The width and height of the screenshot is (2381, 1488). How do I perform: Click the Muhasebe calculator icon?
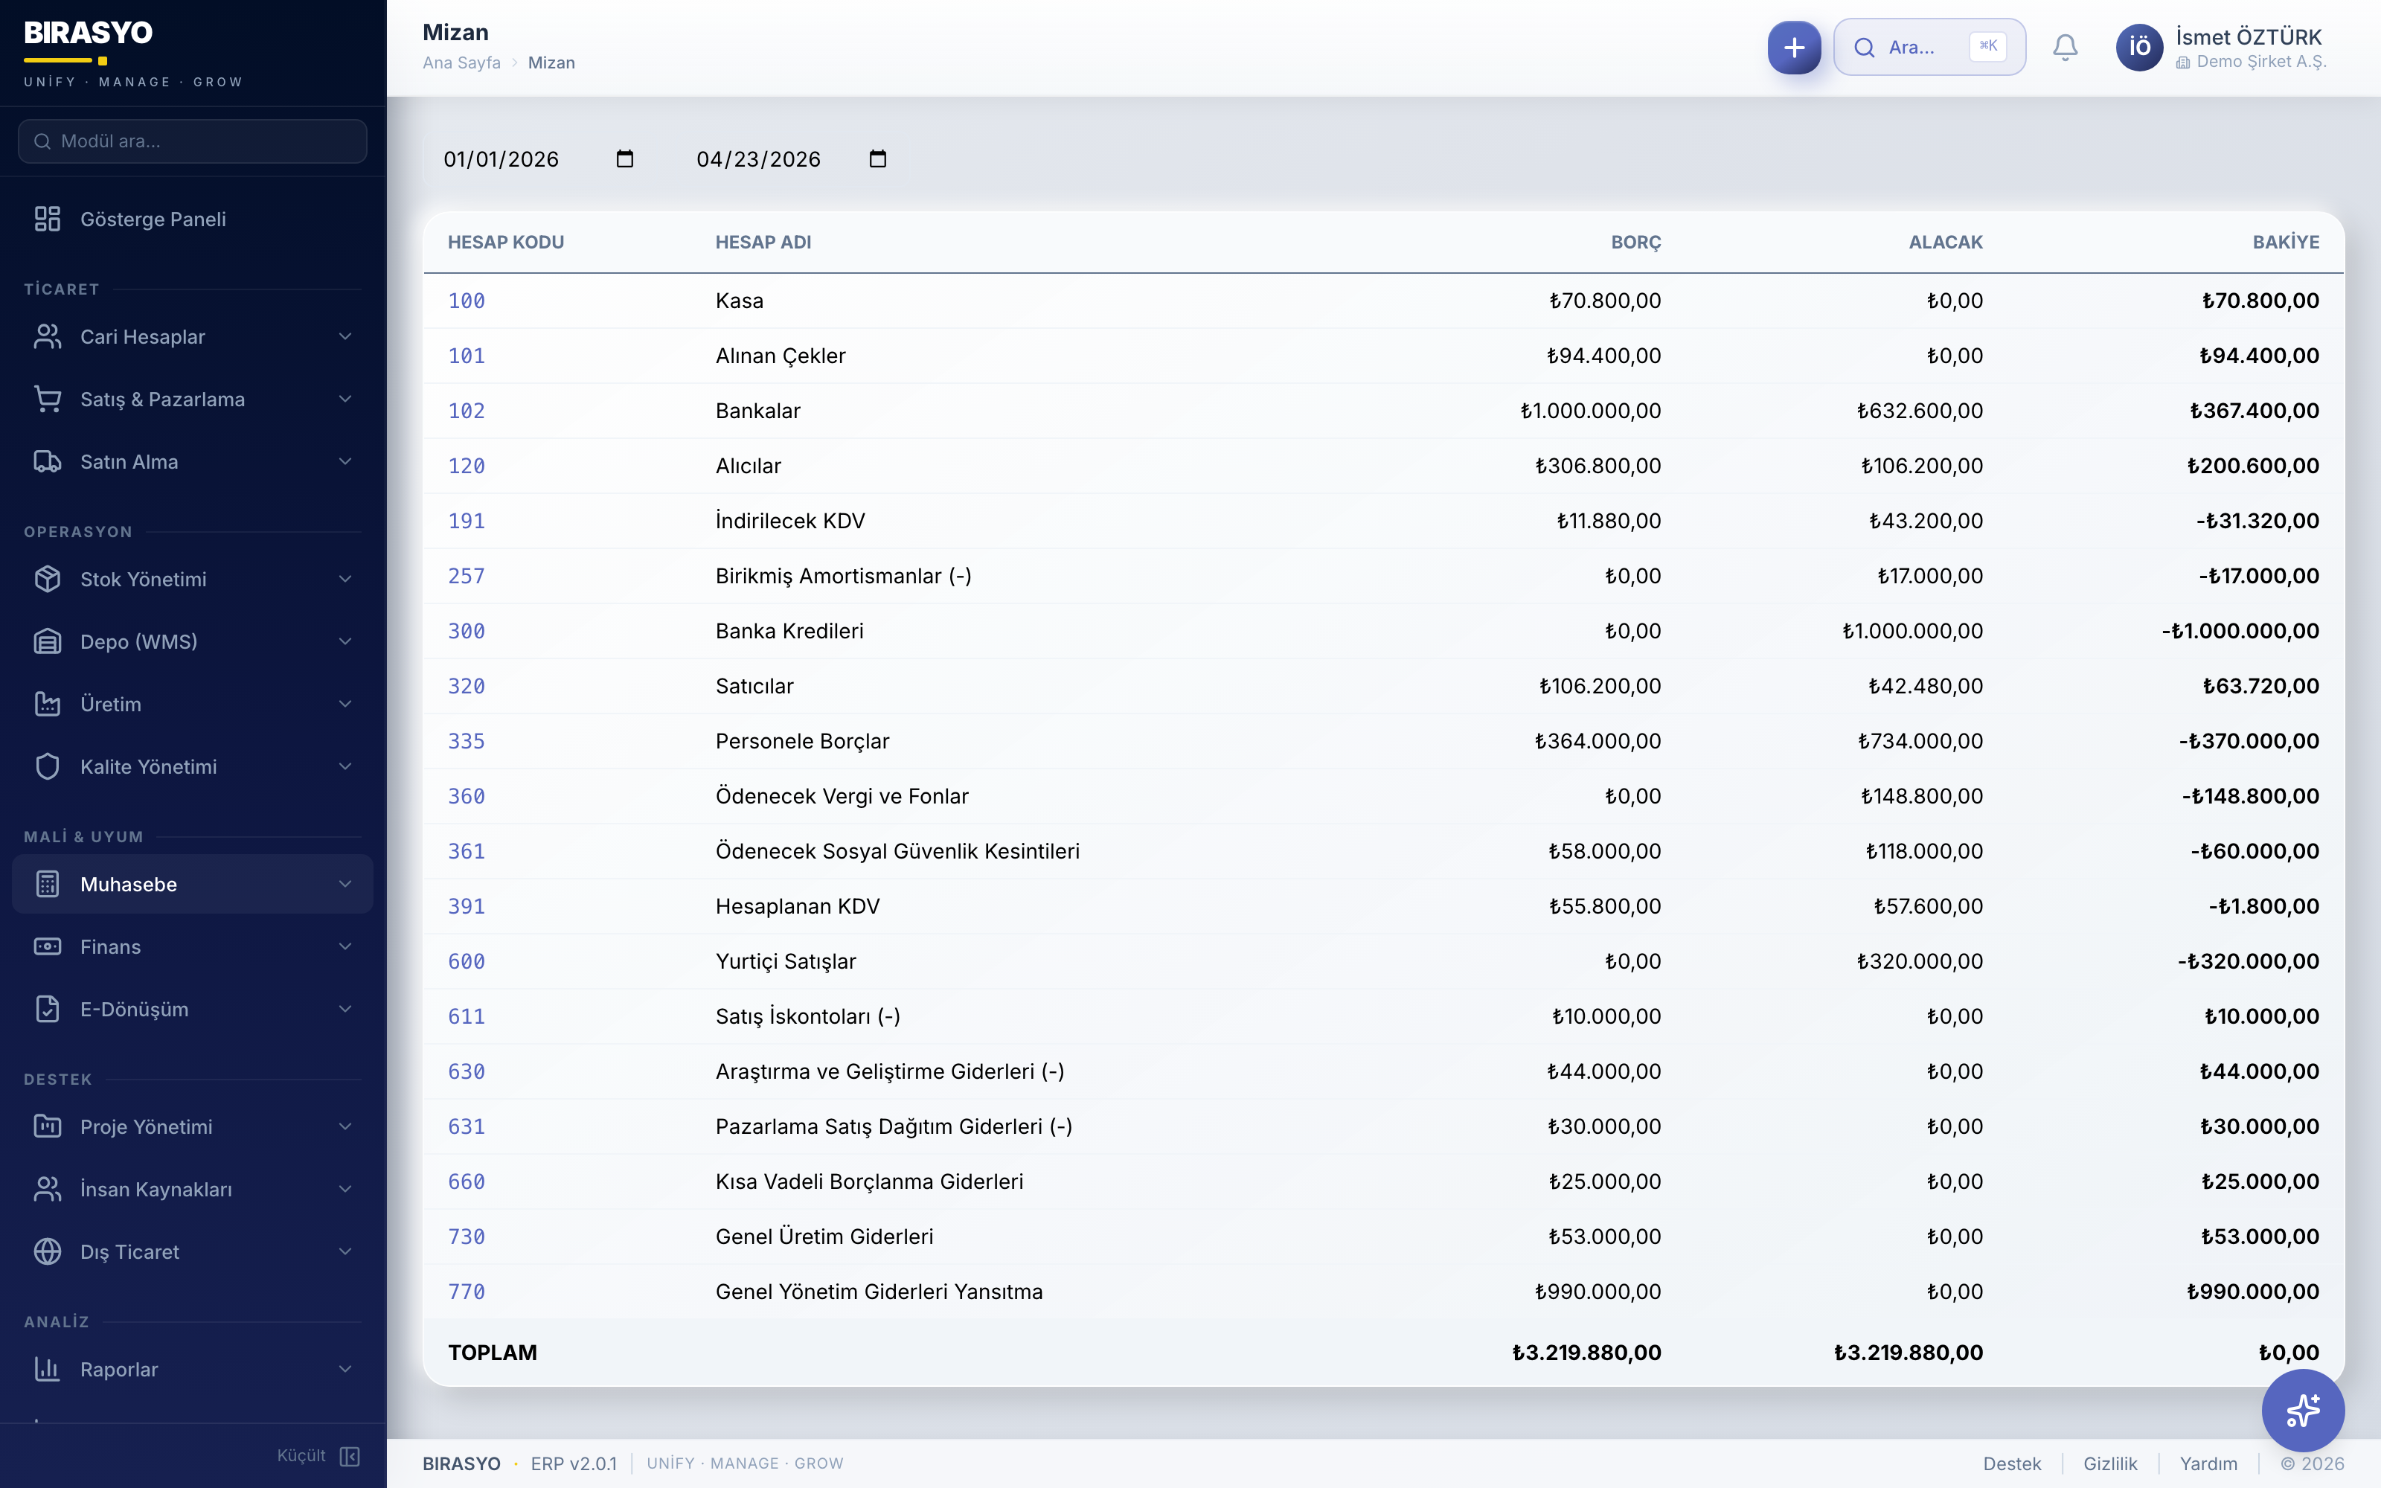coord(47,884)
